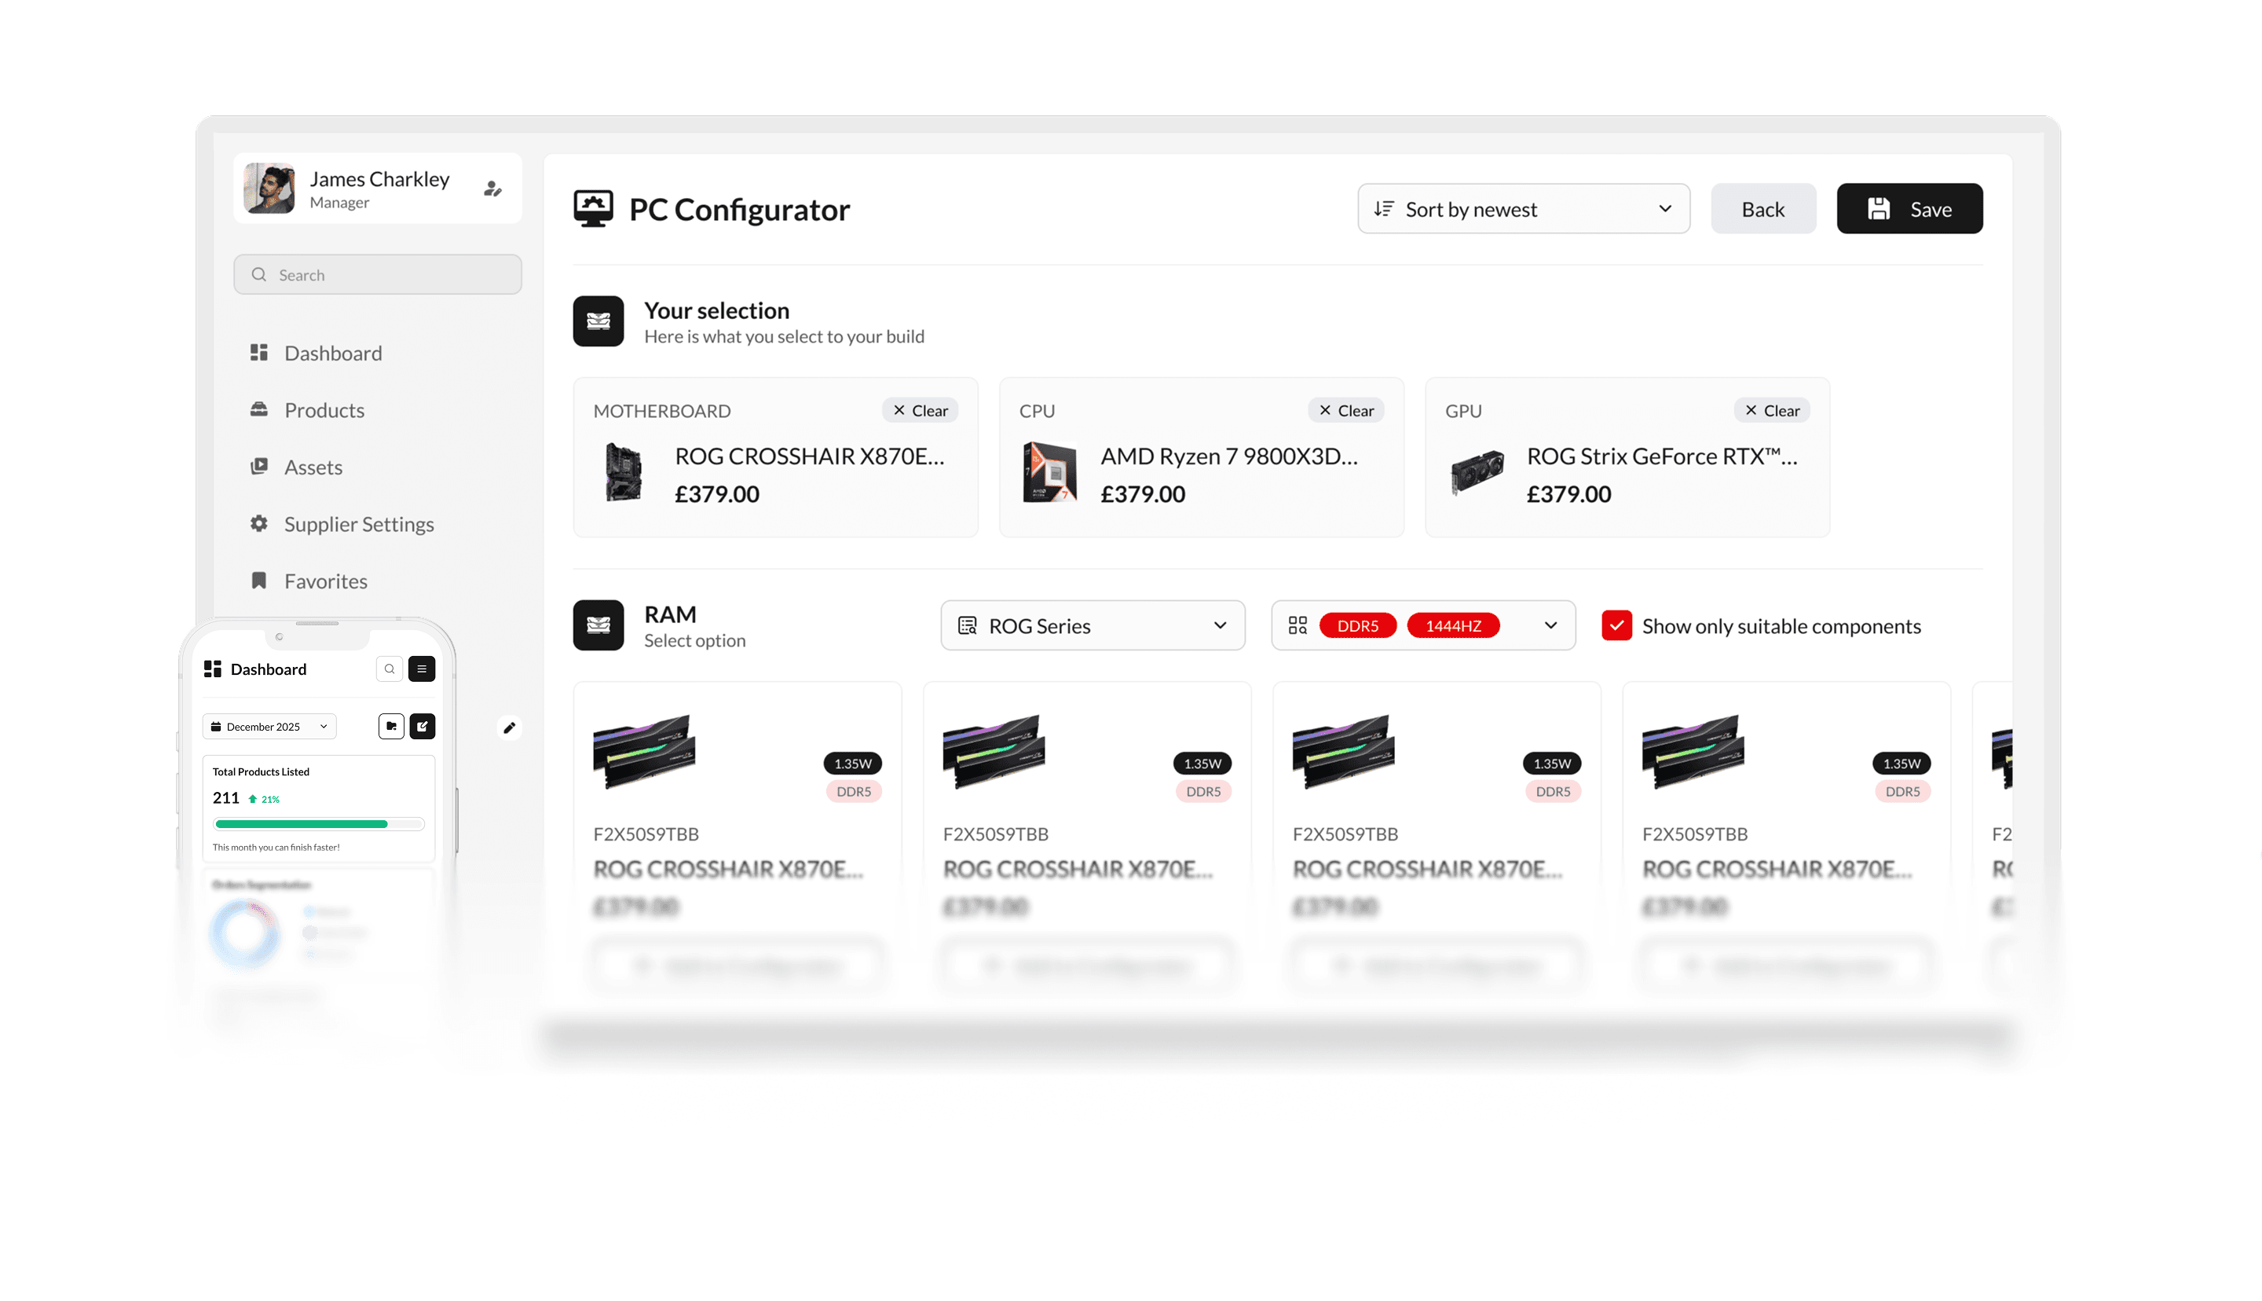Screen dimensions: 2262x1301
Task: Click the dark edit icon button in phone mockup
Action: (423, 727)
